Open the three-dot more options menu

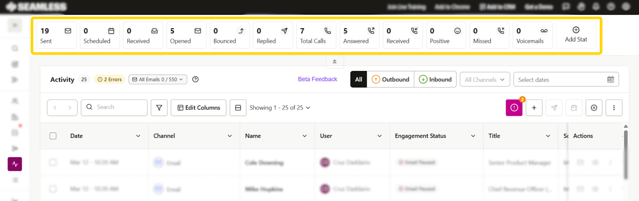click(614, 108)
